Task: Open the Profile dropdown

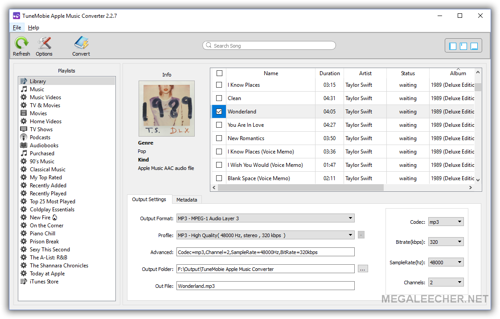Action: (x=265, y=235)
